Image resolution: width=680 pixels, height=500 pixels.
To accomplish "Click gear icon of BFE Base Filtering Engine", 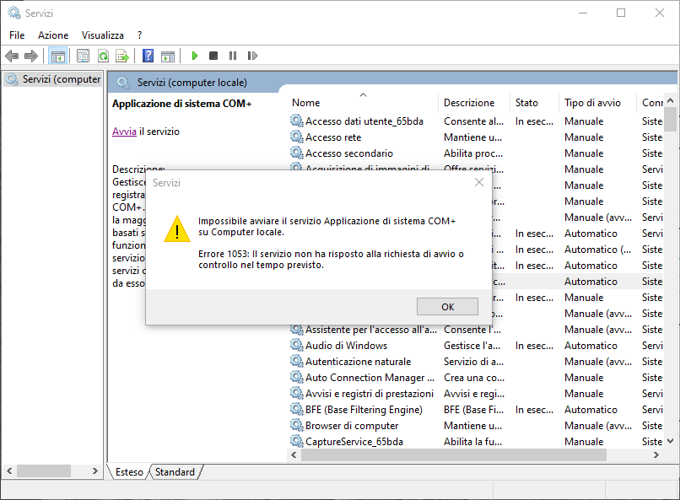I will pos(297,410).
